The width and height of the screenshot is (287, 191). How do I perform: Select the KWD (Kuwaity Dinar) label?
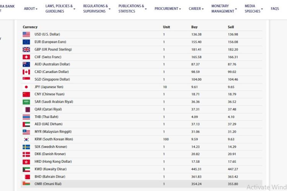(x=51, y=169)
